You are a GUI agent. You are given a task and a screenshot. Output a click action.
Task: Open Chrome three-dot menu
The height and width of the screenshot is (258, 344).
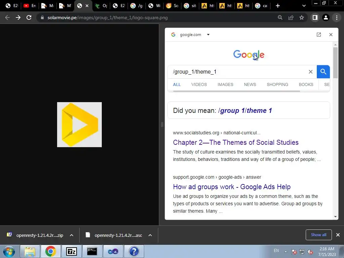tap(337, 17)
